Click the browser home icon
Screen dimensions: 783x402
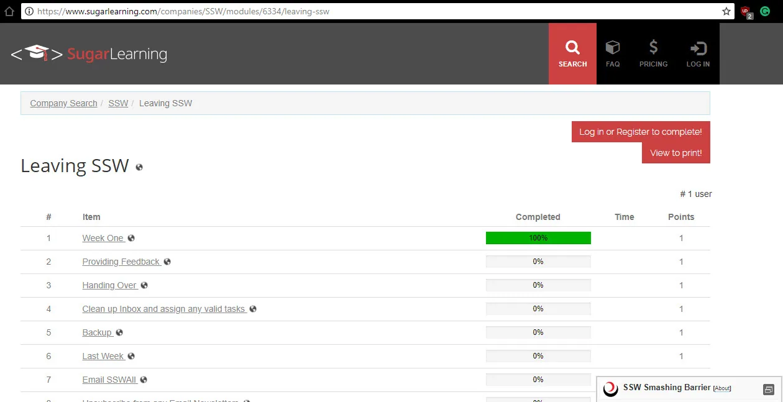tap(9, 11)
